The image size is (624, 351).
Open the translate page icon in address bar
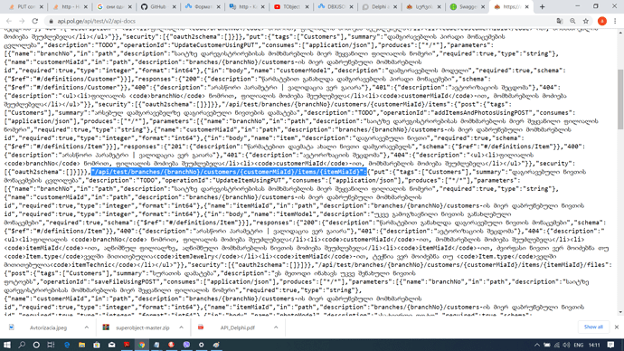click(x=560, y=21)
